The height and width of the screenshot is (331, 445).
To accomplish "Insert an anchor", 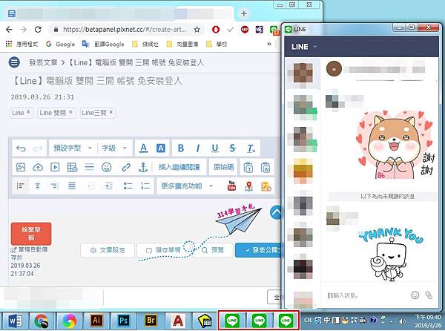I will coord(143,167).
